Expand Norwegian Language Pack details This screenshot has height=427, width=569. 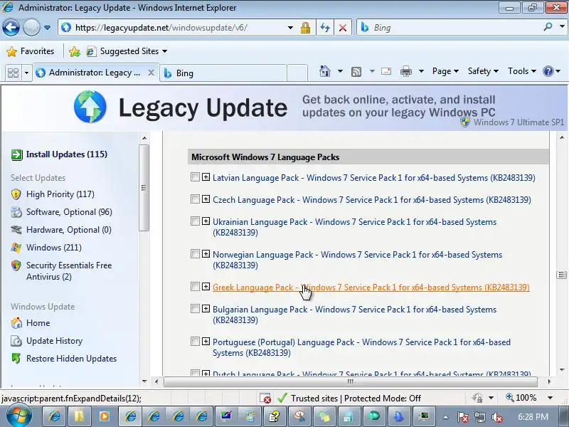206,254
